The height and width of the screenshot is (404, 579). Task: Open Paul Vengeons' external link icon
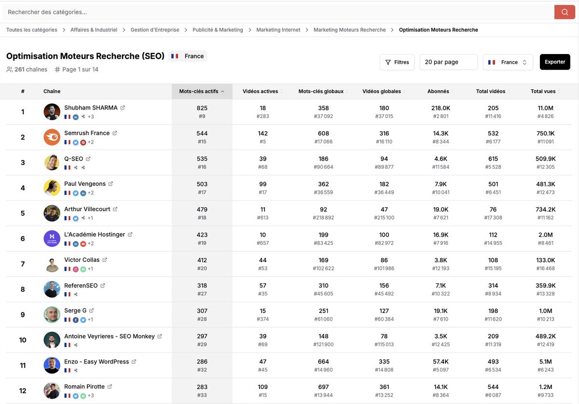(x=110, y=184)
